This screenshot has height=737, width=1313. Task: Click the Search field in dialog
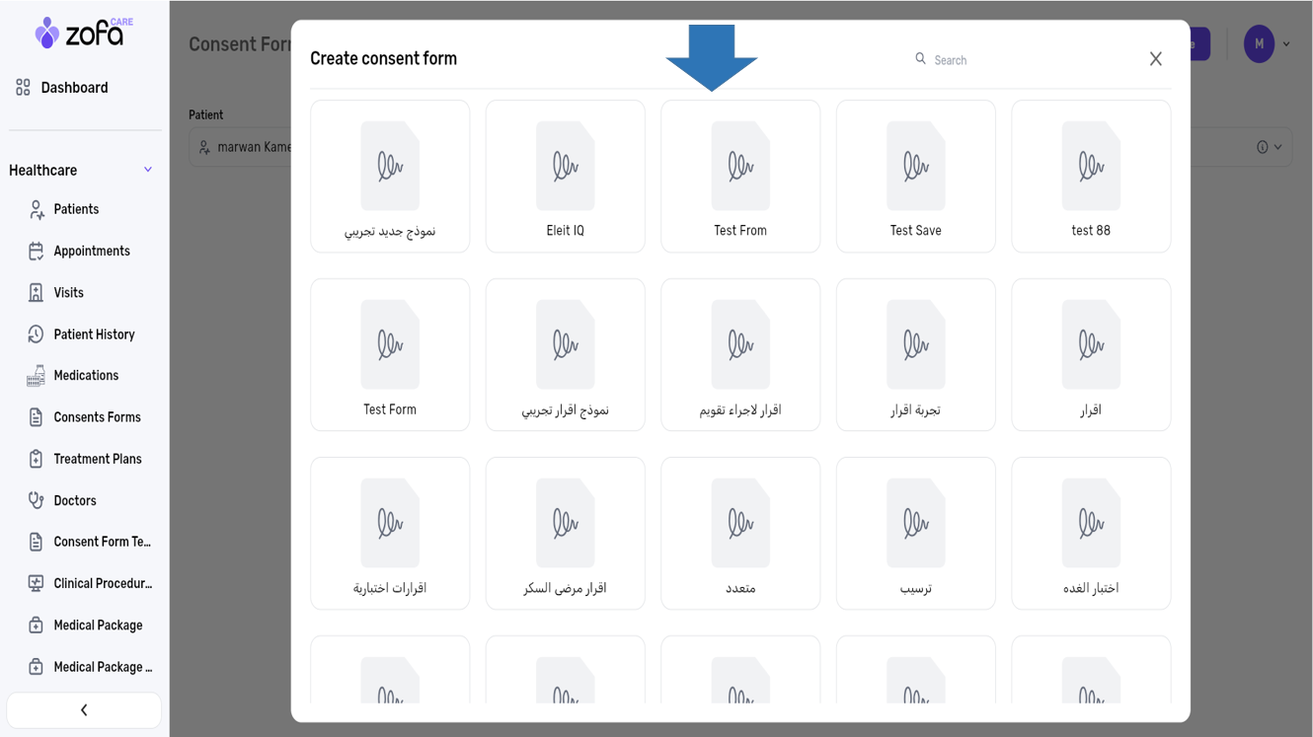(x=1017, y=60)
